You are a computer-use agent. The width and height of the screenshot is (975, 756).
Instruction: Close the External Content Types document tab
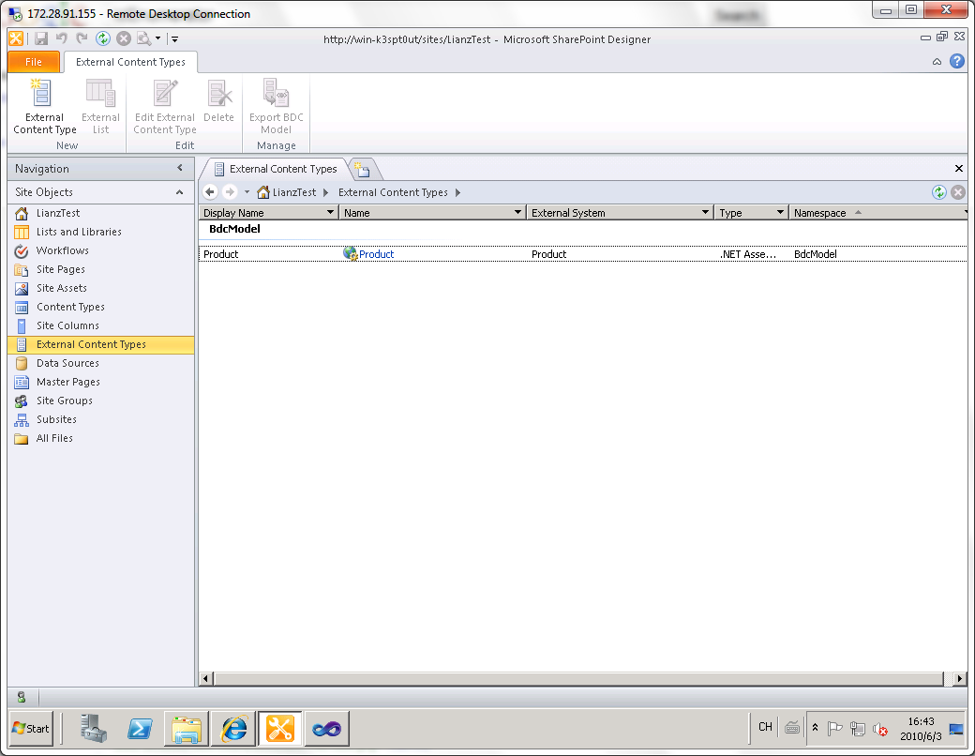(x=959, y=169)
